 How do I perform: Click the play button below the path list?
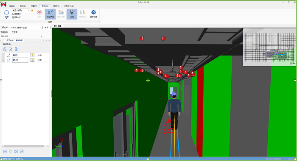(5, 151)
